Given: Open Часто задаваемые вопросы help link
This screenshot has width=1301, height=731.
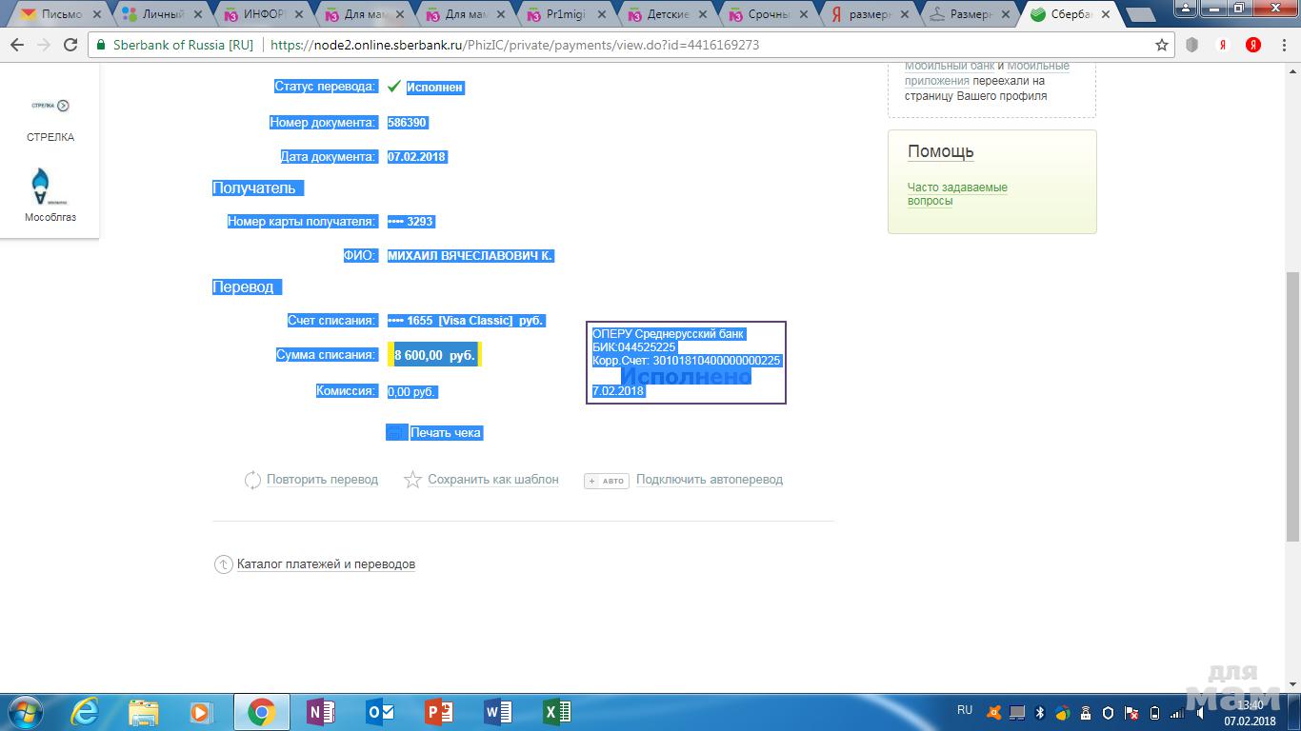Looking at the screenshot, I should click(957, 194).
